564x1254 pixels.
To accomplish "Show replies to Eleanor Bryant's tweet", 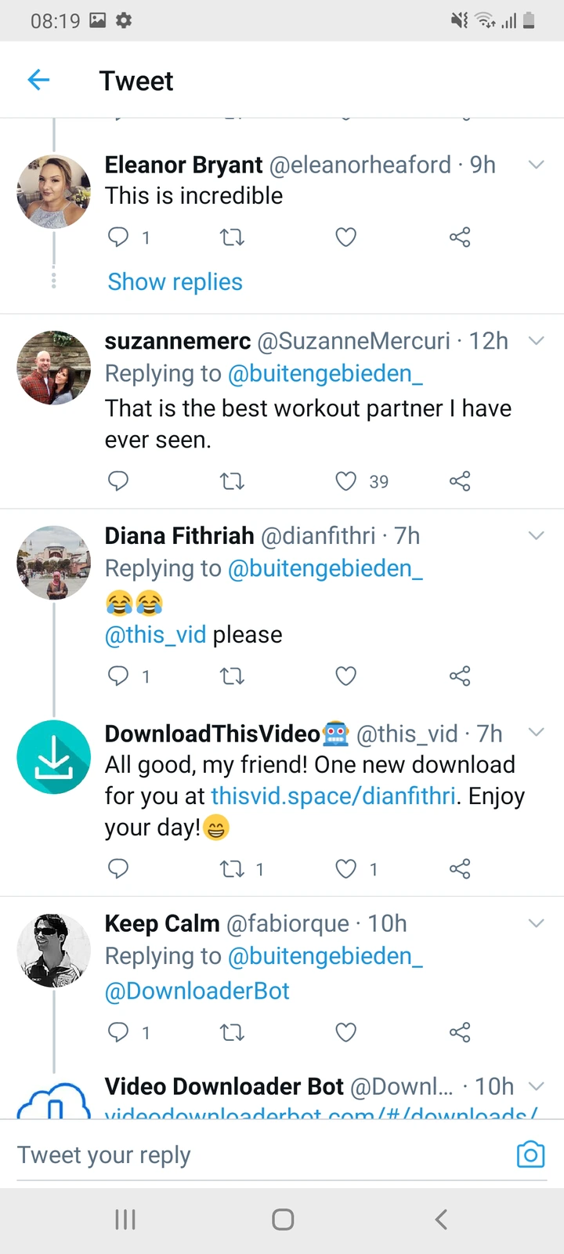I will click(x=175, y=281).
